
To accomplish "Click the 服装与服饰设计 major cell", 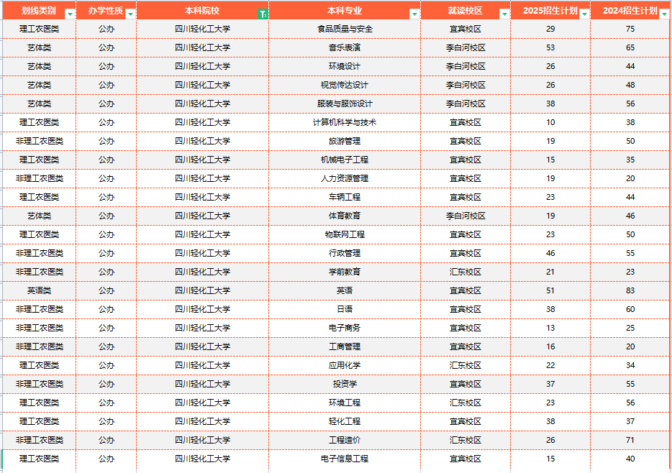I will point(345,104).
